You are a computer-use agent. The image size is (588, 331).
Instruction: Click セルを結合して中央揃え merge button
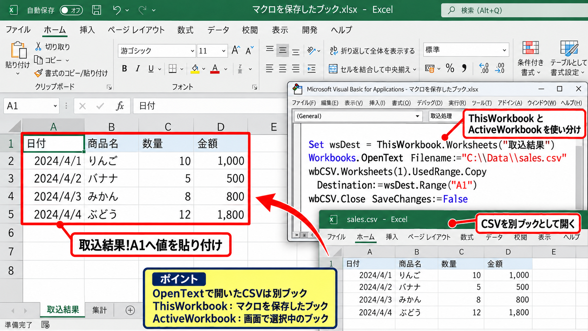pos(372,69)
